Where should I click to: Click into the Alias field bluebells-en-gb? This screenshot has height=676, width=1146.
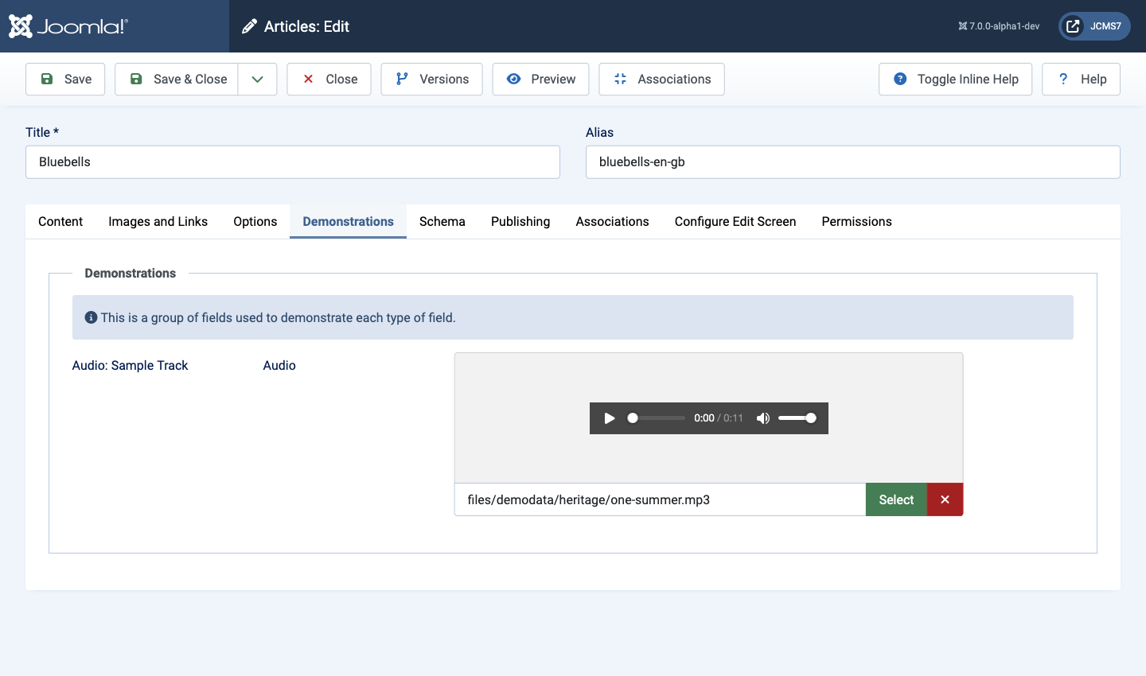[x=853, y=161]
